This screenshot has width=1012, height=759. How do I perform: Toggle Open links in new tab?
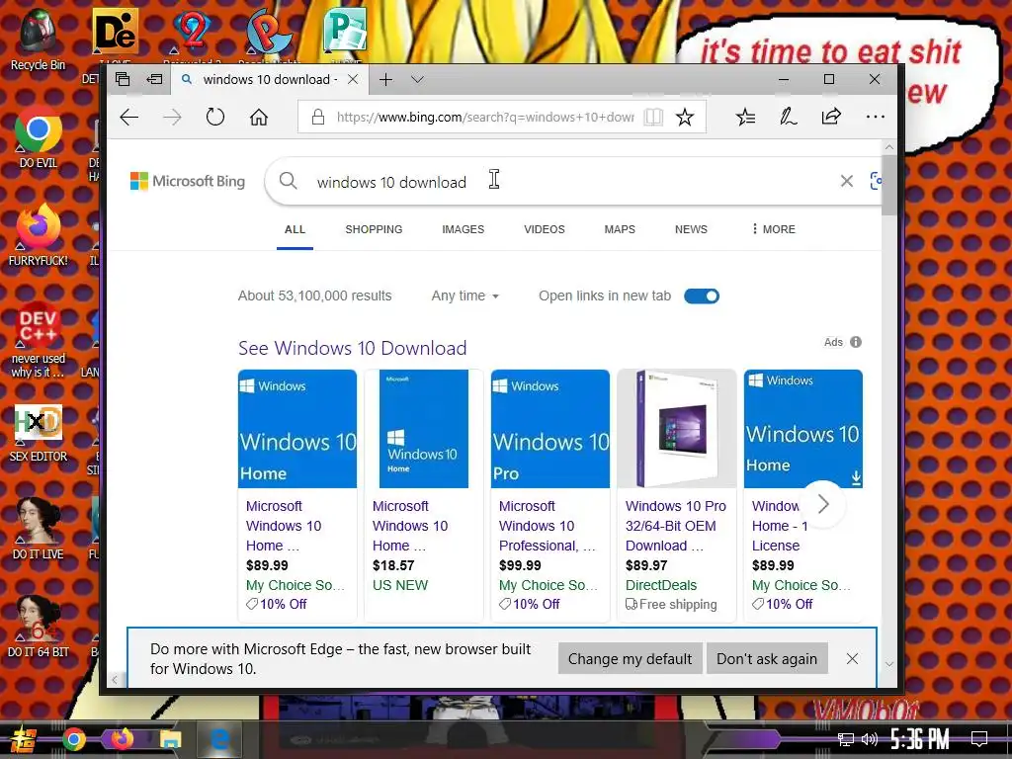(702, 295)
